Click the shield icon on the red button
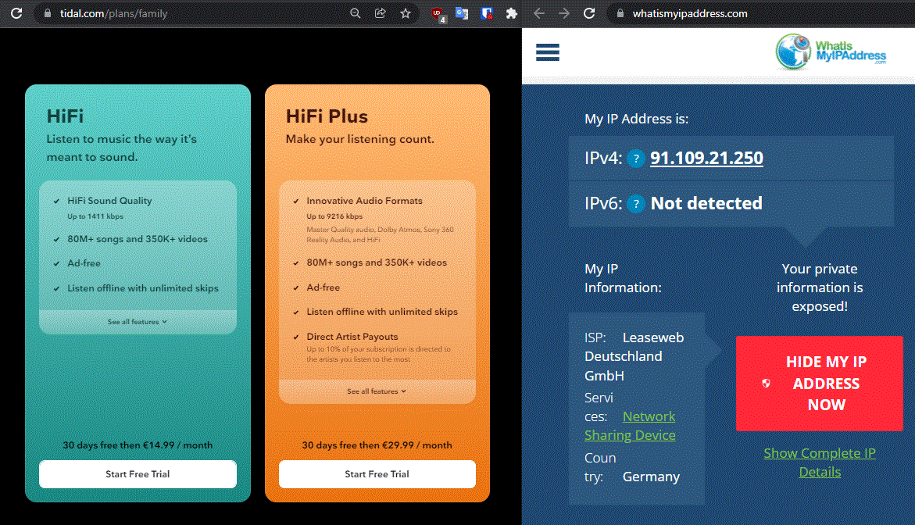915x525 pixels. (x=767, y=384)
